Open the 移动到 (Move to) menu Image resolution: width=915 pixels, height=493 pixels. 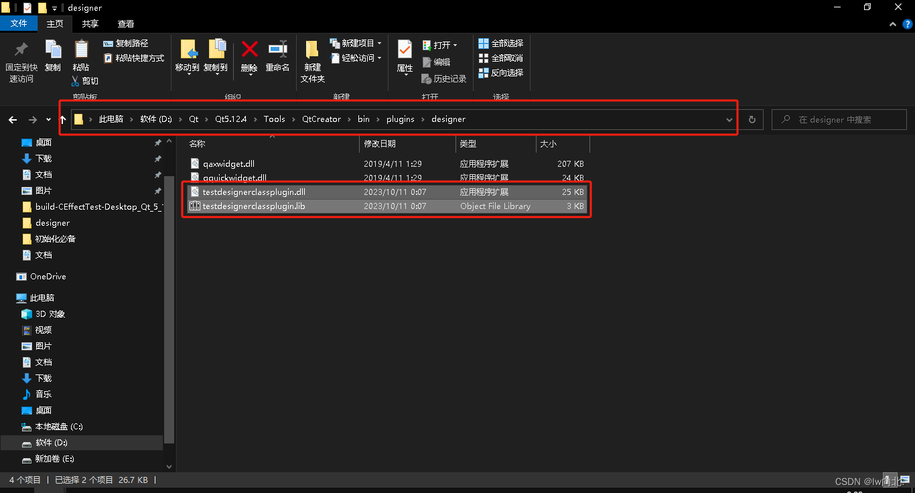tap(188, 56)
